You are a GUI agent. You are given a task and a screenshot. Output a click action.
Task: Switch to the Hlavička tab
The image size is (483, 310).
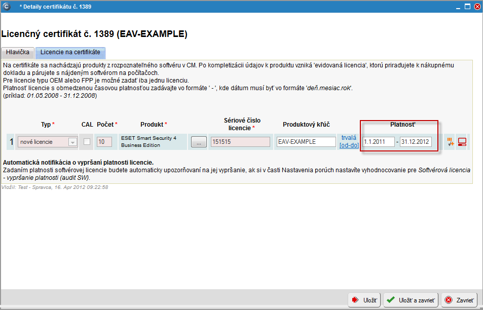coord(18,52)
